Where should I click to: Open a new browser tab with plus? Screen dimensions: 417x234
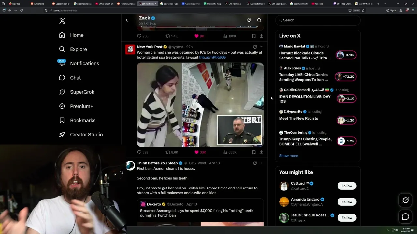click(x=378, y=4)
